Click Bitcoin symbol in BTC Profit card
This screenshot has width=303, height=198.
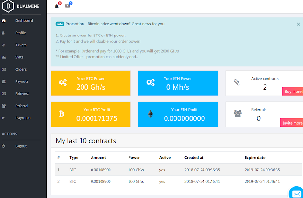[x=62, y=114]
